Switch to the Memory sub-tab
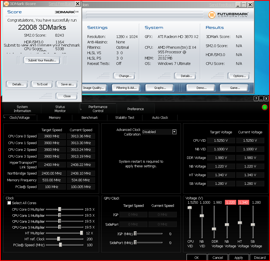 pos(55,117)
